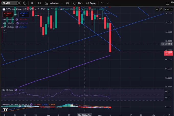
Task: Click the SMA 70 value 78.3774
Action: click(23, 20)
